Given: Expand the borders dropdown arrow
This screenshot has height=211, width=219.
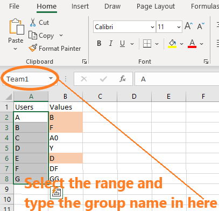Looking at the screenshot, I should click(157, 44).
